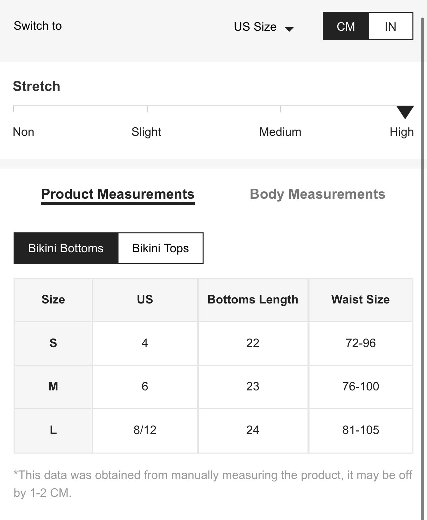
Task: Click the Medium stretch label
Action: [x=280, y=132]
